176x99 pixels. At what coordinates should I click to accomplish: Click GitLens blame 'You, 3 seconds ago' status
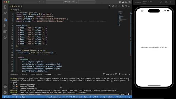[53, 97]
